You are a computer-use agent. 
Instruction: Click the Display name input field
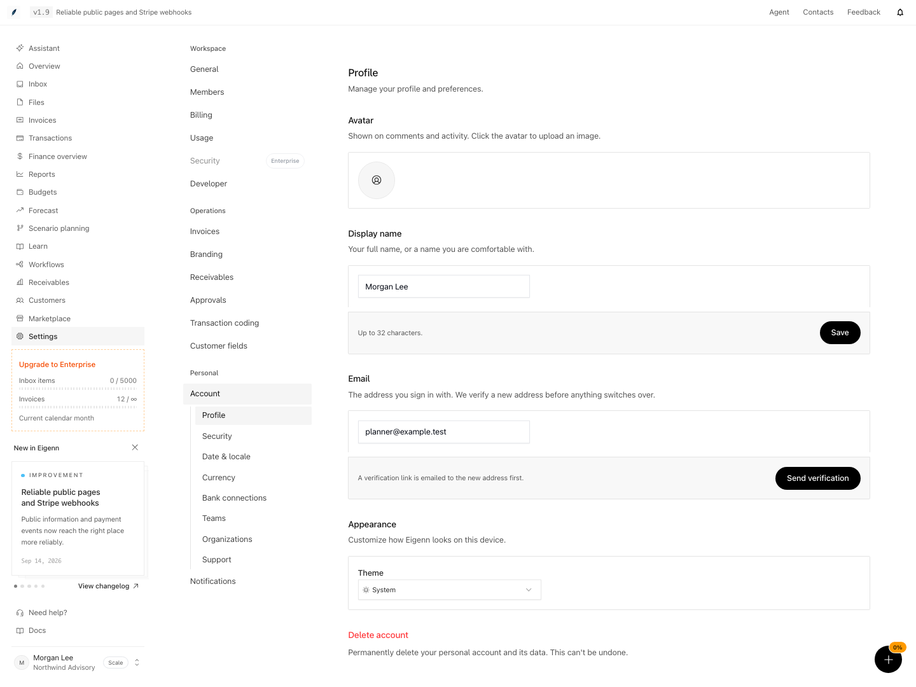(x=444, y=286)
